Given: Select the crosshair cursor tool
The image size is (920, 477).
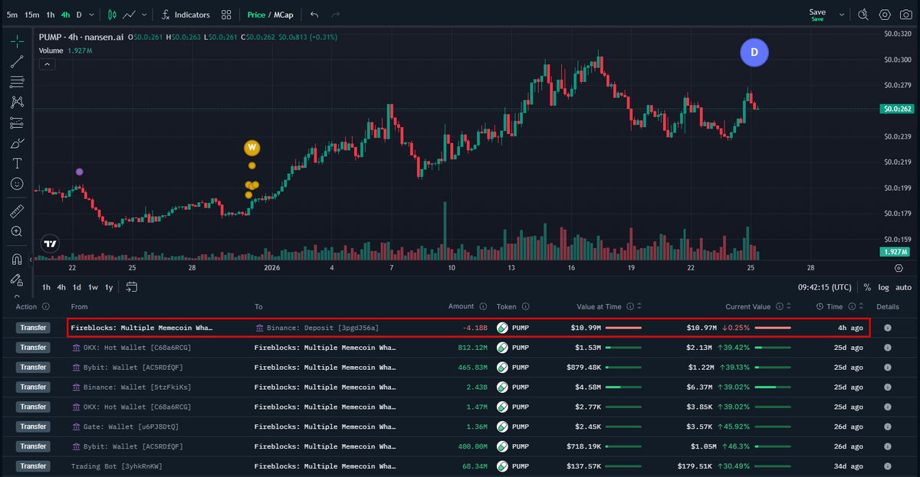Looking at the screenshot, I should [x=17, y=41].
